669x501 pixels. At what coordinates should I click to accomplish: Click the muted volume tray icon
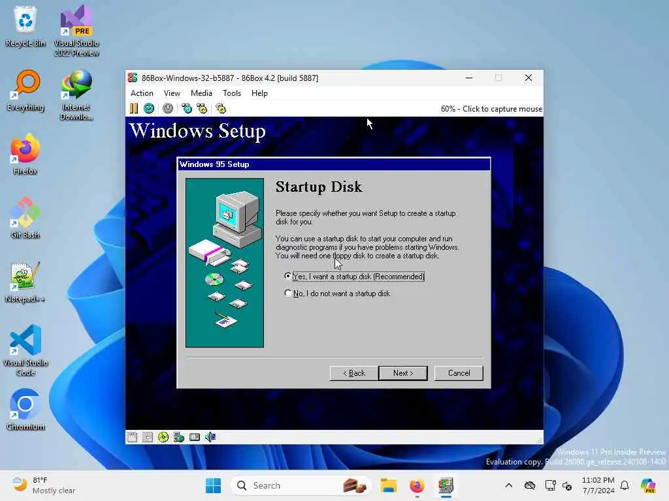567,485
